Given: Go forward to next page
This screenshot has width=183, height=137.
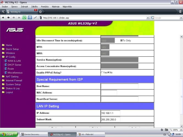Looking at the screenshot, I should (14, 18).
